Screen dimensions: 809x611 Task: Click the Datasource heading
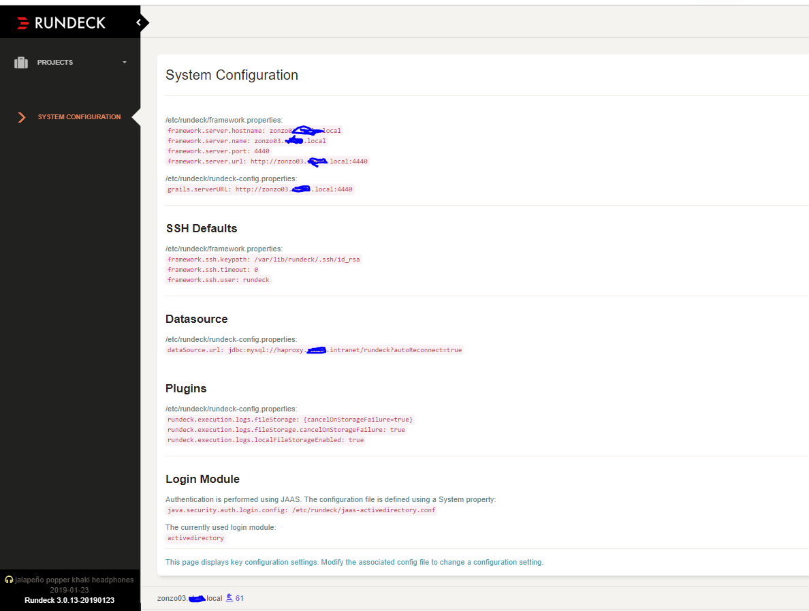(197, 319)
